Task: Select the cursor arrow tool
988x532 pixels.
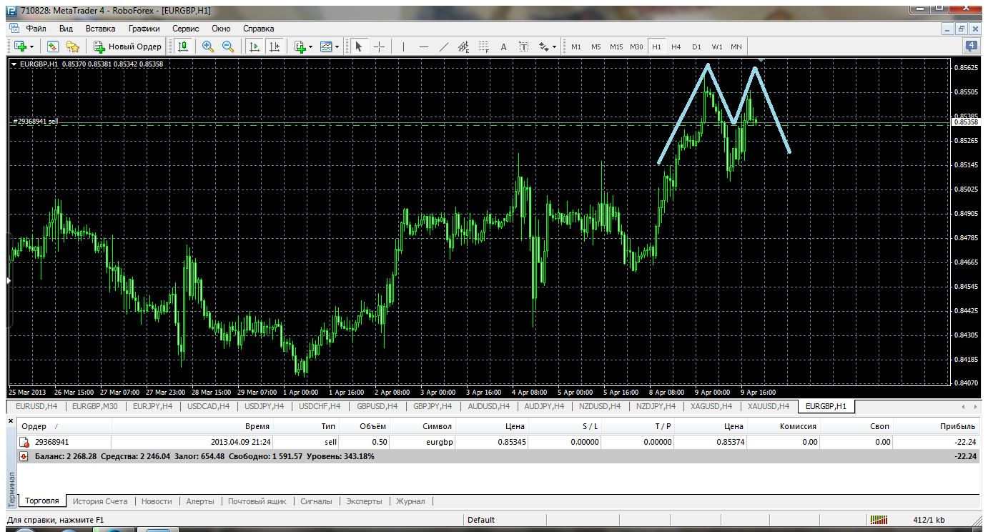Action: click(x=359, y=46)
